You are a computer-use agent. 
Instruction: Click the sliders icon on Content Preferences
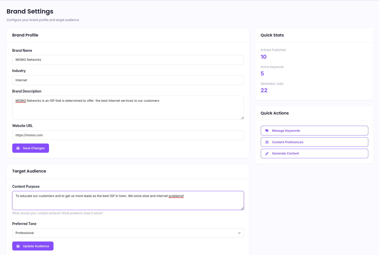267,142
